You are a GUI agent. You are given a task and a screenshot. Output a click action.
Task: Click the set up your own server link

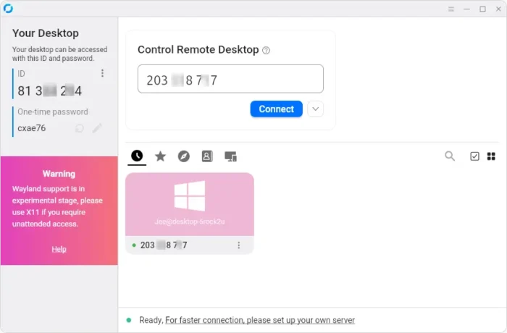click(x=260, y=320)
